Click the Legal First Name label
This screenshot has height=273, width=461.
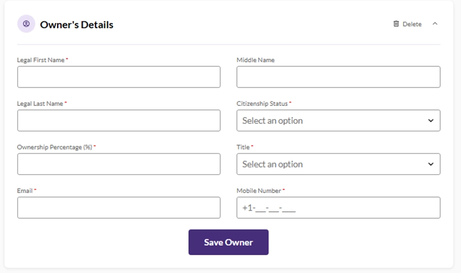[40, 60]
